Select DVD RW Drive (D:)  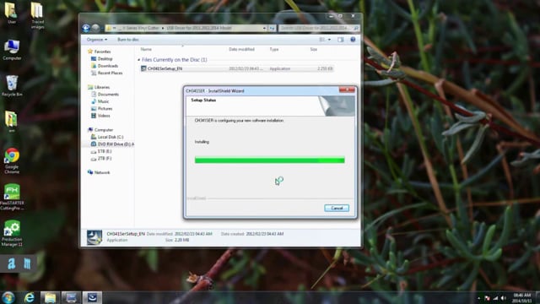pos(112,144)
